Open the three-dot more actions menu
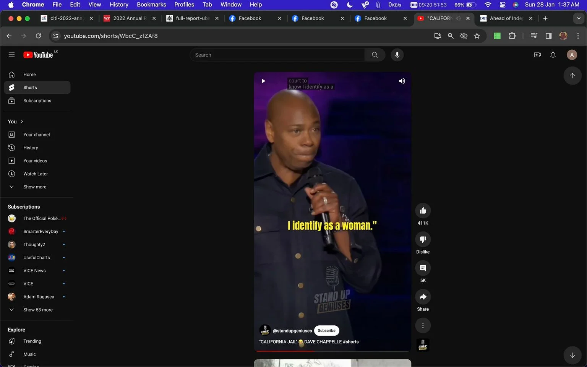Viewport: 587px width, 367px height. coord(423,325)
